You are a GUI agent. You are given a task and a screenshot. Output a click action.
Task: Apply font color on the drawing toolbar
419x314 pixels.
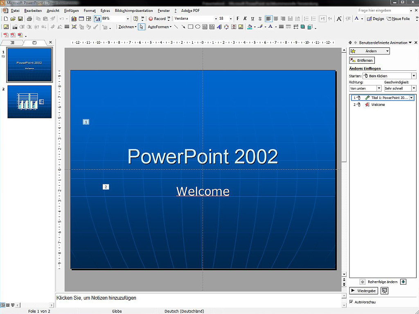pos(270,27)
